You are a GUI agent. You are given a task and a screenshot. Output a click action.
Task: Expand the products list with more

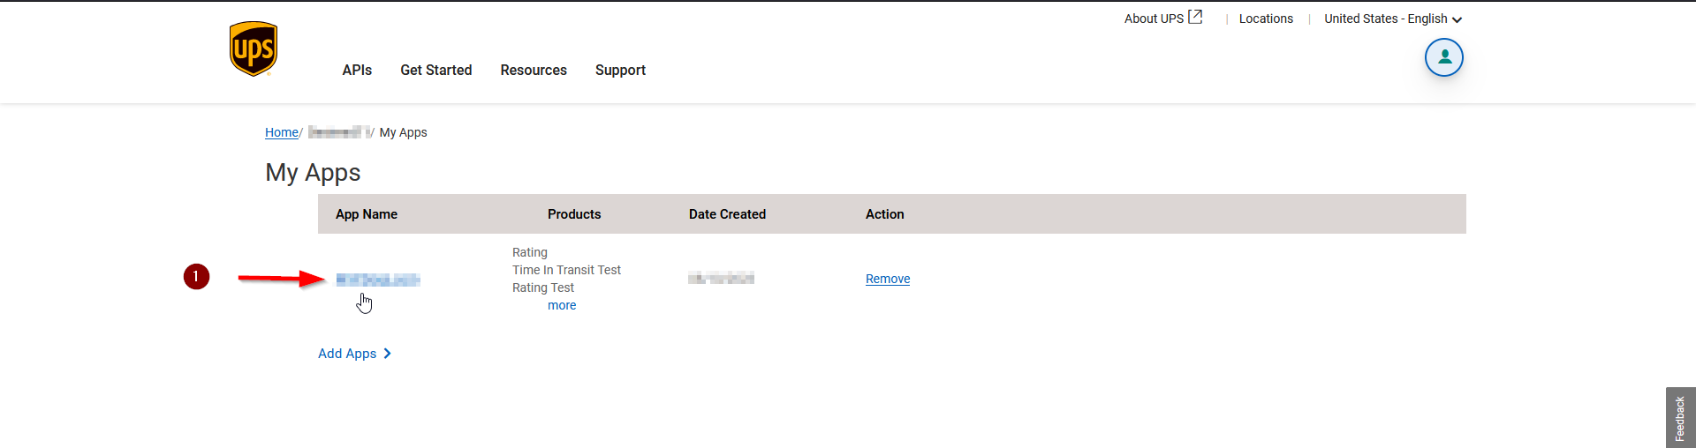[x=562, y=305]
